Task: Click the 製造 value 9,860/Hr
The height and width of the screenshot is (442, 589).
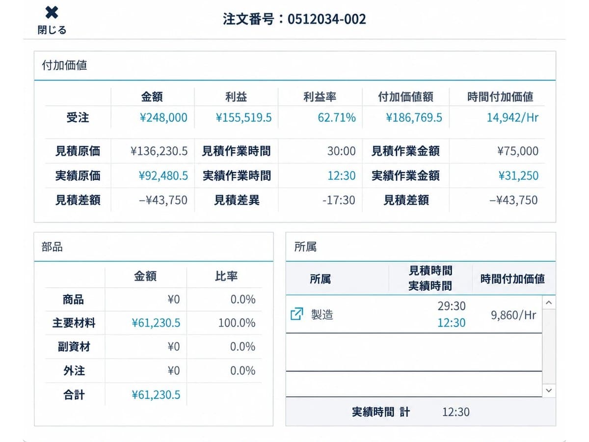Action: (513, 315)
